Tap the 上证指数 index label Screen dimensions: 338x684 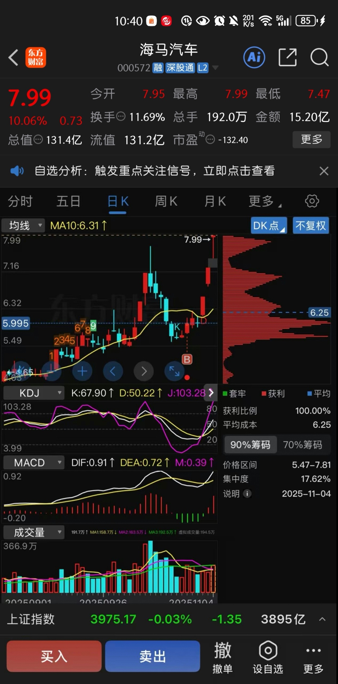pos(31,619)
